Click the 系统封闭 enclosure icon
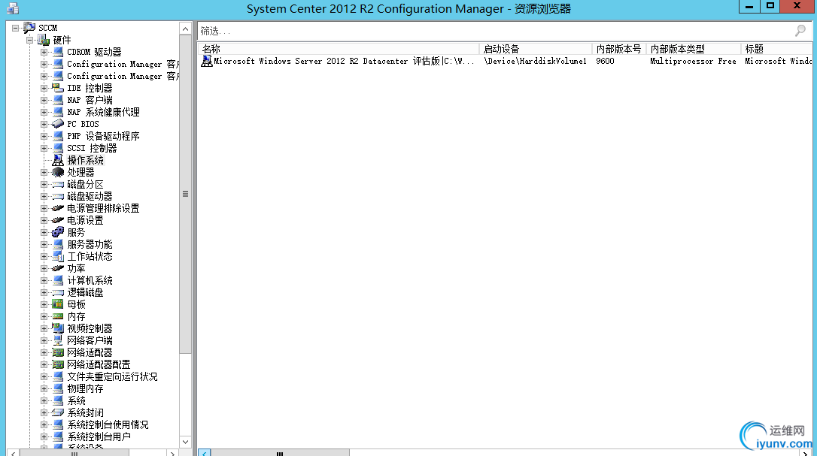This screenshot has width=817, height=456. (58, 412)
